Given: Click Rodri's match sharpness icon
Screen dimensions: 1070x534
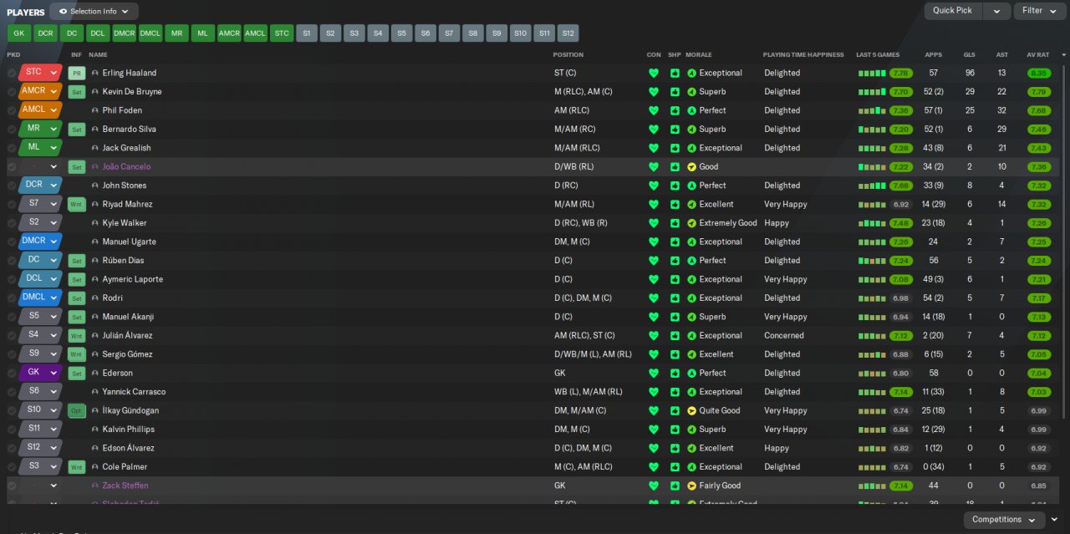Looking at the screenshot, I should click(675, 298).
